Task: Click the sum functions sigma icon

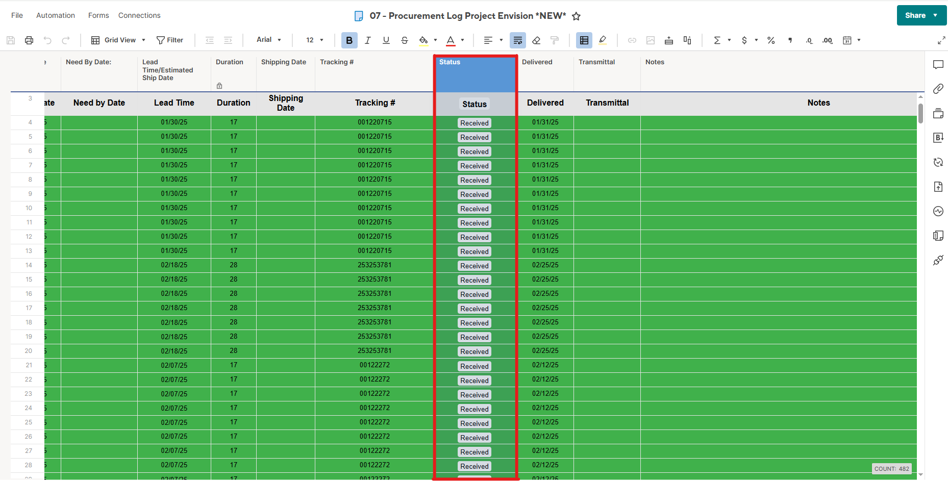Action: pos(717,40)
